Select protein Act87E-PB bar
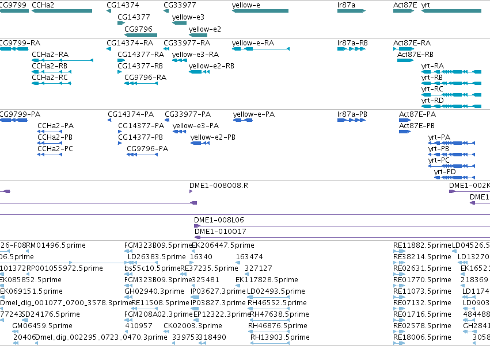 [405, 132]
